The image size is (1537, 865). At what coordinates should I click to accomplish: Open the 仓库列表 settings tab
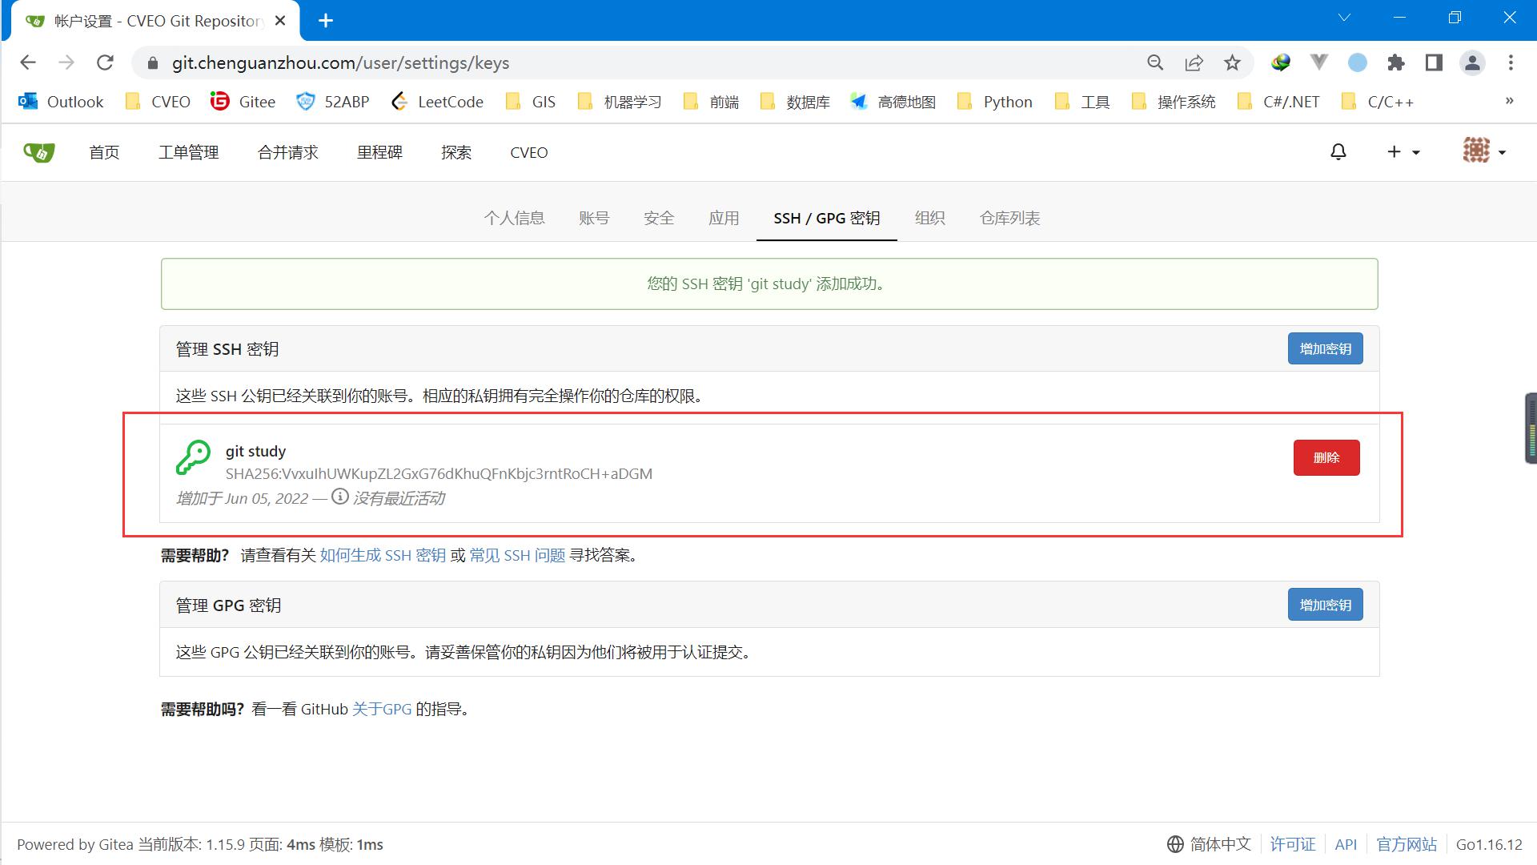point(1009,218)
